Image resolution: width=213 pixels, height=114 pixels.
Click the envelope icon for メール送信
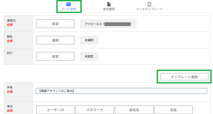69,4
